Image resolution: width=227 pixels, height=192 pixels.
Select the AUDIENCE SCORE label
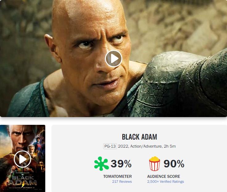[164, 176]
